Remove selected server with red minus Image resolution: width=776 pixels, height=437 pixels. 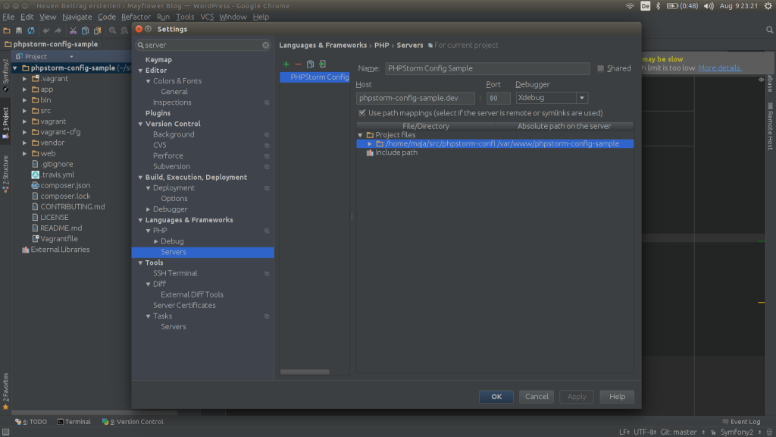[x=298, y=64]
